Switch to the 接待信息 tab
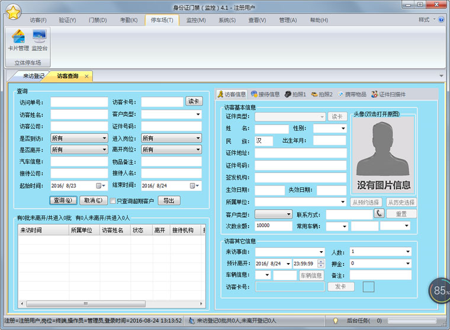Image resolution: width=450 pixels, height=330 pixels. coord(265,94)
